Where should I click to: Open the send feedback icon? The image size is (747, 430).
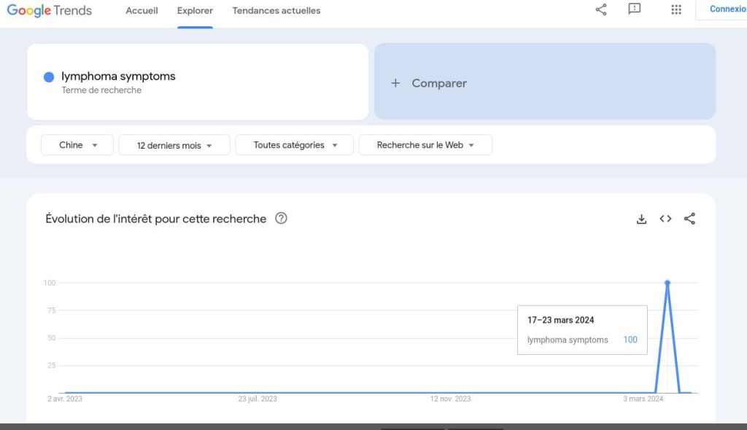tap(635, 9)
